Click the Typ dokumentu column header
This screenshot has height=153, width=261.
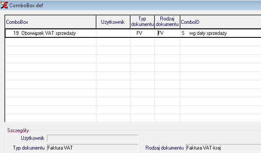coord(142,22)
